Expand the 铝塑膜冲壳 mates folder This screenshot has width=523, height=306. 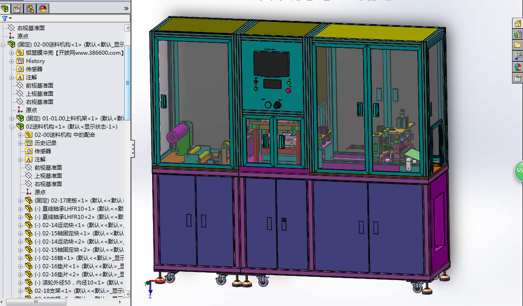click(x=12, y=53)
